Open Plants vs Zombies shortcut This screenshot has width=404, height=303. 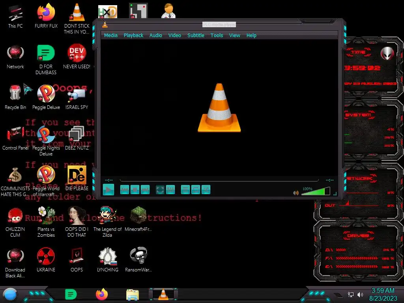pyautogui.click(x=46, y=222)
